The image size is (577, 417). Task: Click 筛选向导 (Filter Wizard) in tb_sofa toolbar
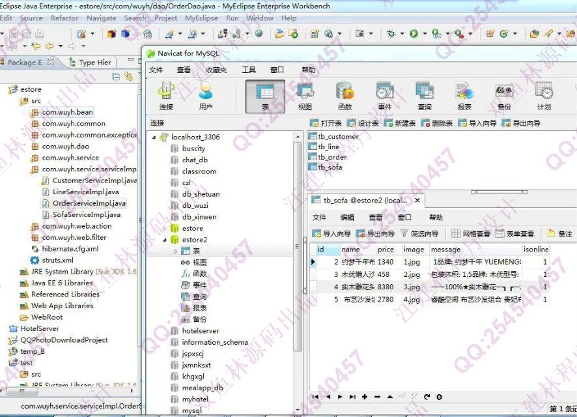[419, 234]
